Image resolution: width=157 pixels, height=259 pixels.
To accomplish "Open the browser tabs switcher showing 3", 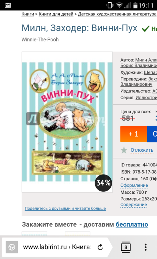I will (x=126, y=247).
